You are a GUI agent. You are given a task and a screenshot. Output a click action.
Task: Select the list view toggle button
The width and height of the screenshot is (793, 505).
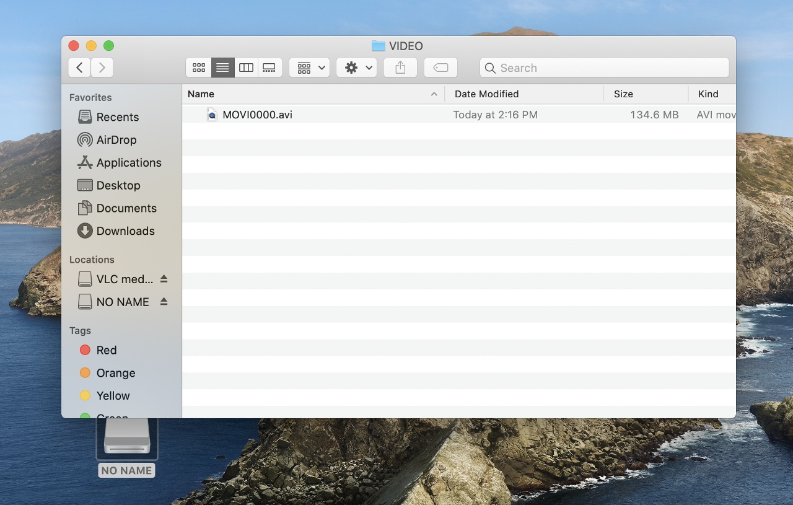tap(222, 68)
